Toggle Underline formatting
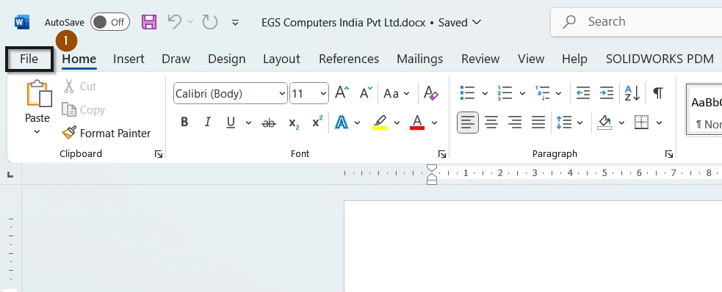Viewport: 722px width, 292px height. pyautogui.click(x=231, y=123)
